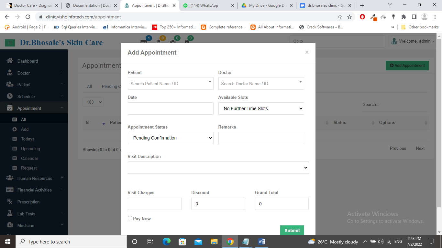Enable the Pay Now checkbox
This screenshot has width=442, height=248.
tap(130, 218)
